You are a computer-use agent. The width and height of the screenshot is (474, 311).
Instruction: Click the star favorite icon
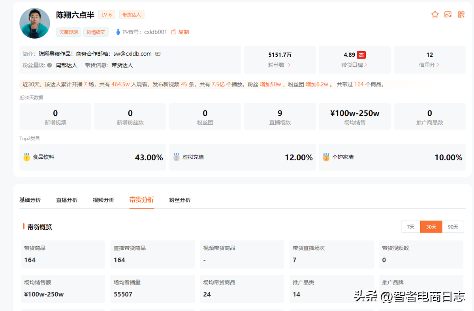click(435, 15)
